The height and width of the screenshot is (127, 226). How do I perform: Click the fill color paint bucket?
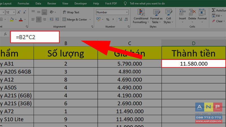pos(12,19)
